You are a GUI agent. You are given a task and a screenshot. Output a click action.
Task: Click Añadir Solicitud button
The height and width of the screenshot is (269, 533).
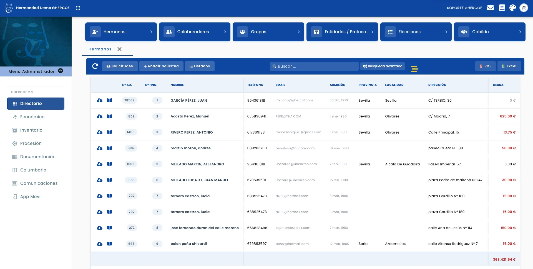coord(161,66)
